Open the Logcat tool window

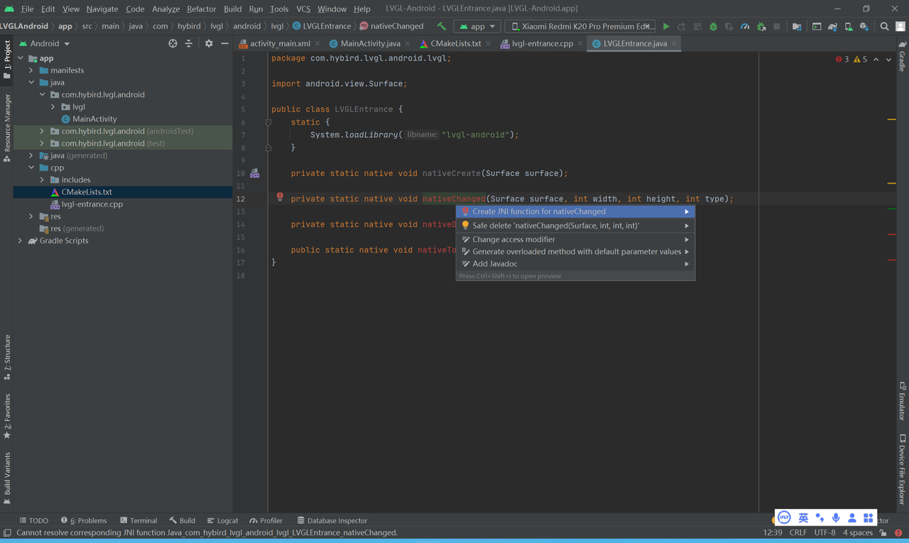click(x=222, y=520)
